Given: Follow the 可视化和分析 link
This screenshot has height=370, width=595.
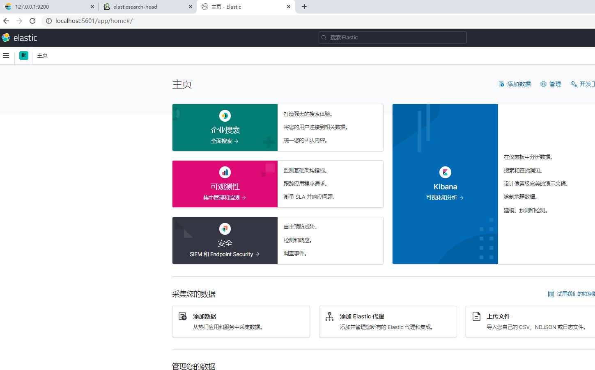Looking at the screenshot, I should pyautogui.click(x=445, y=197).
